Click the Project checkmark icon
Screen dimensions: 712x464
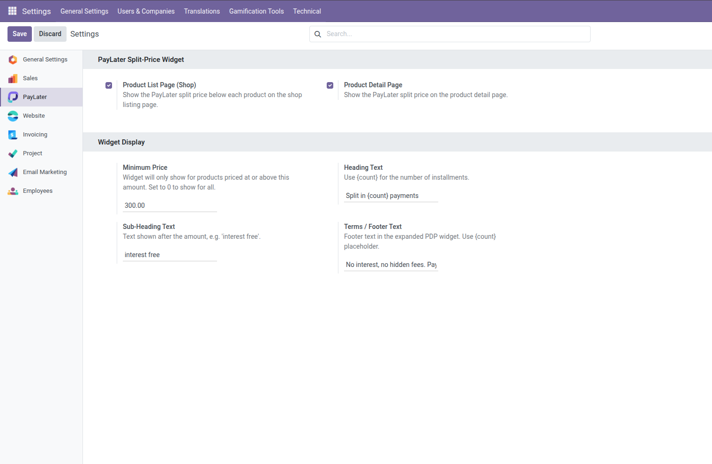13,153
